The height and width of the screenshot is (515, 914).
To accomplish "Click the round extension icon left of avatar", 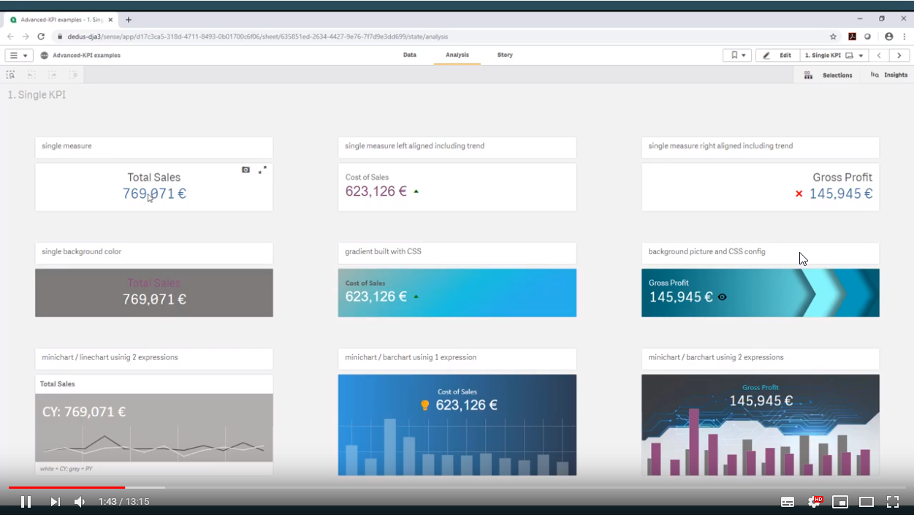I will (868, 37).
